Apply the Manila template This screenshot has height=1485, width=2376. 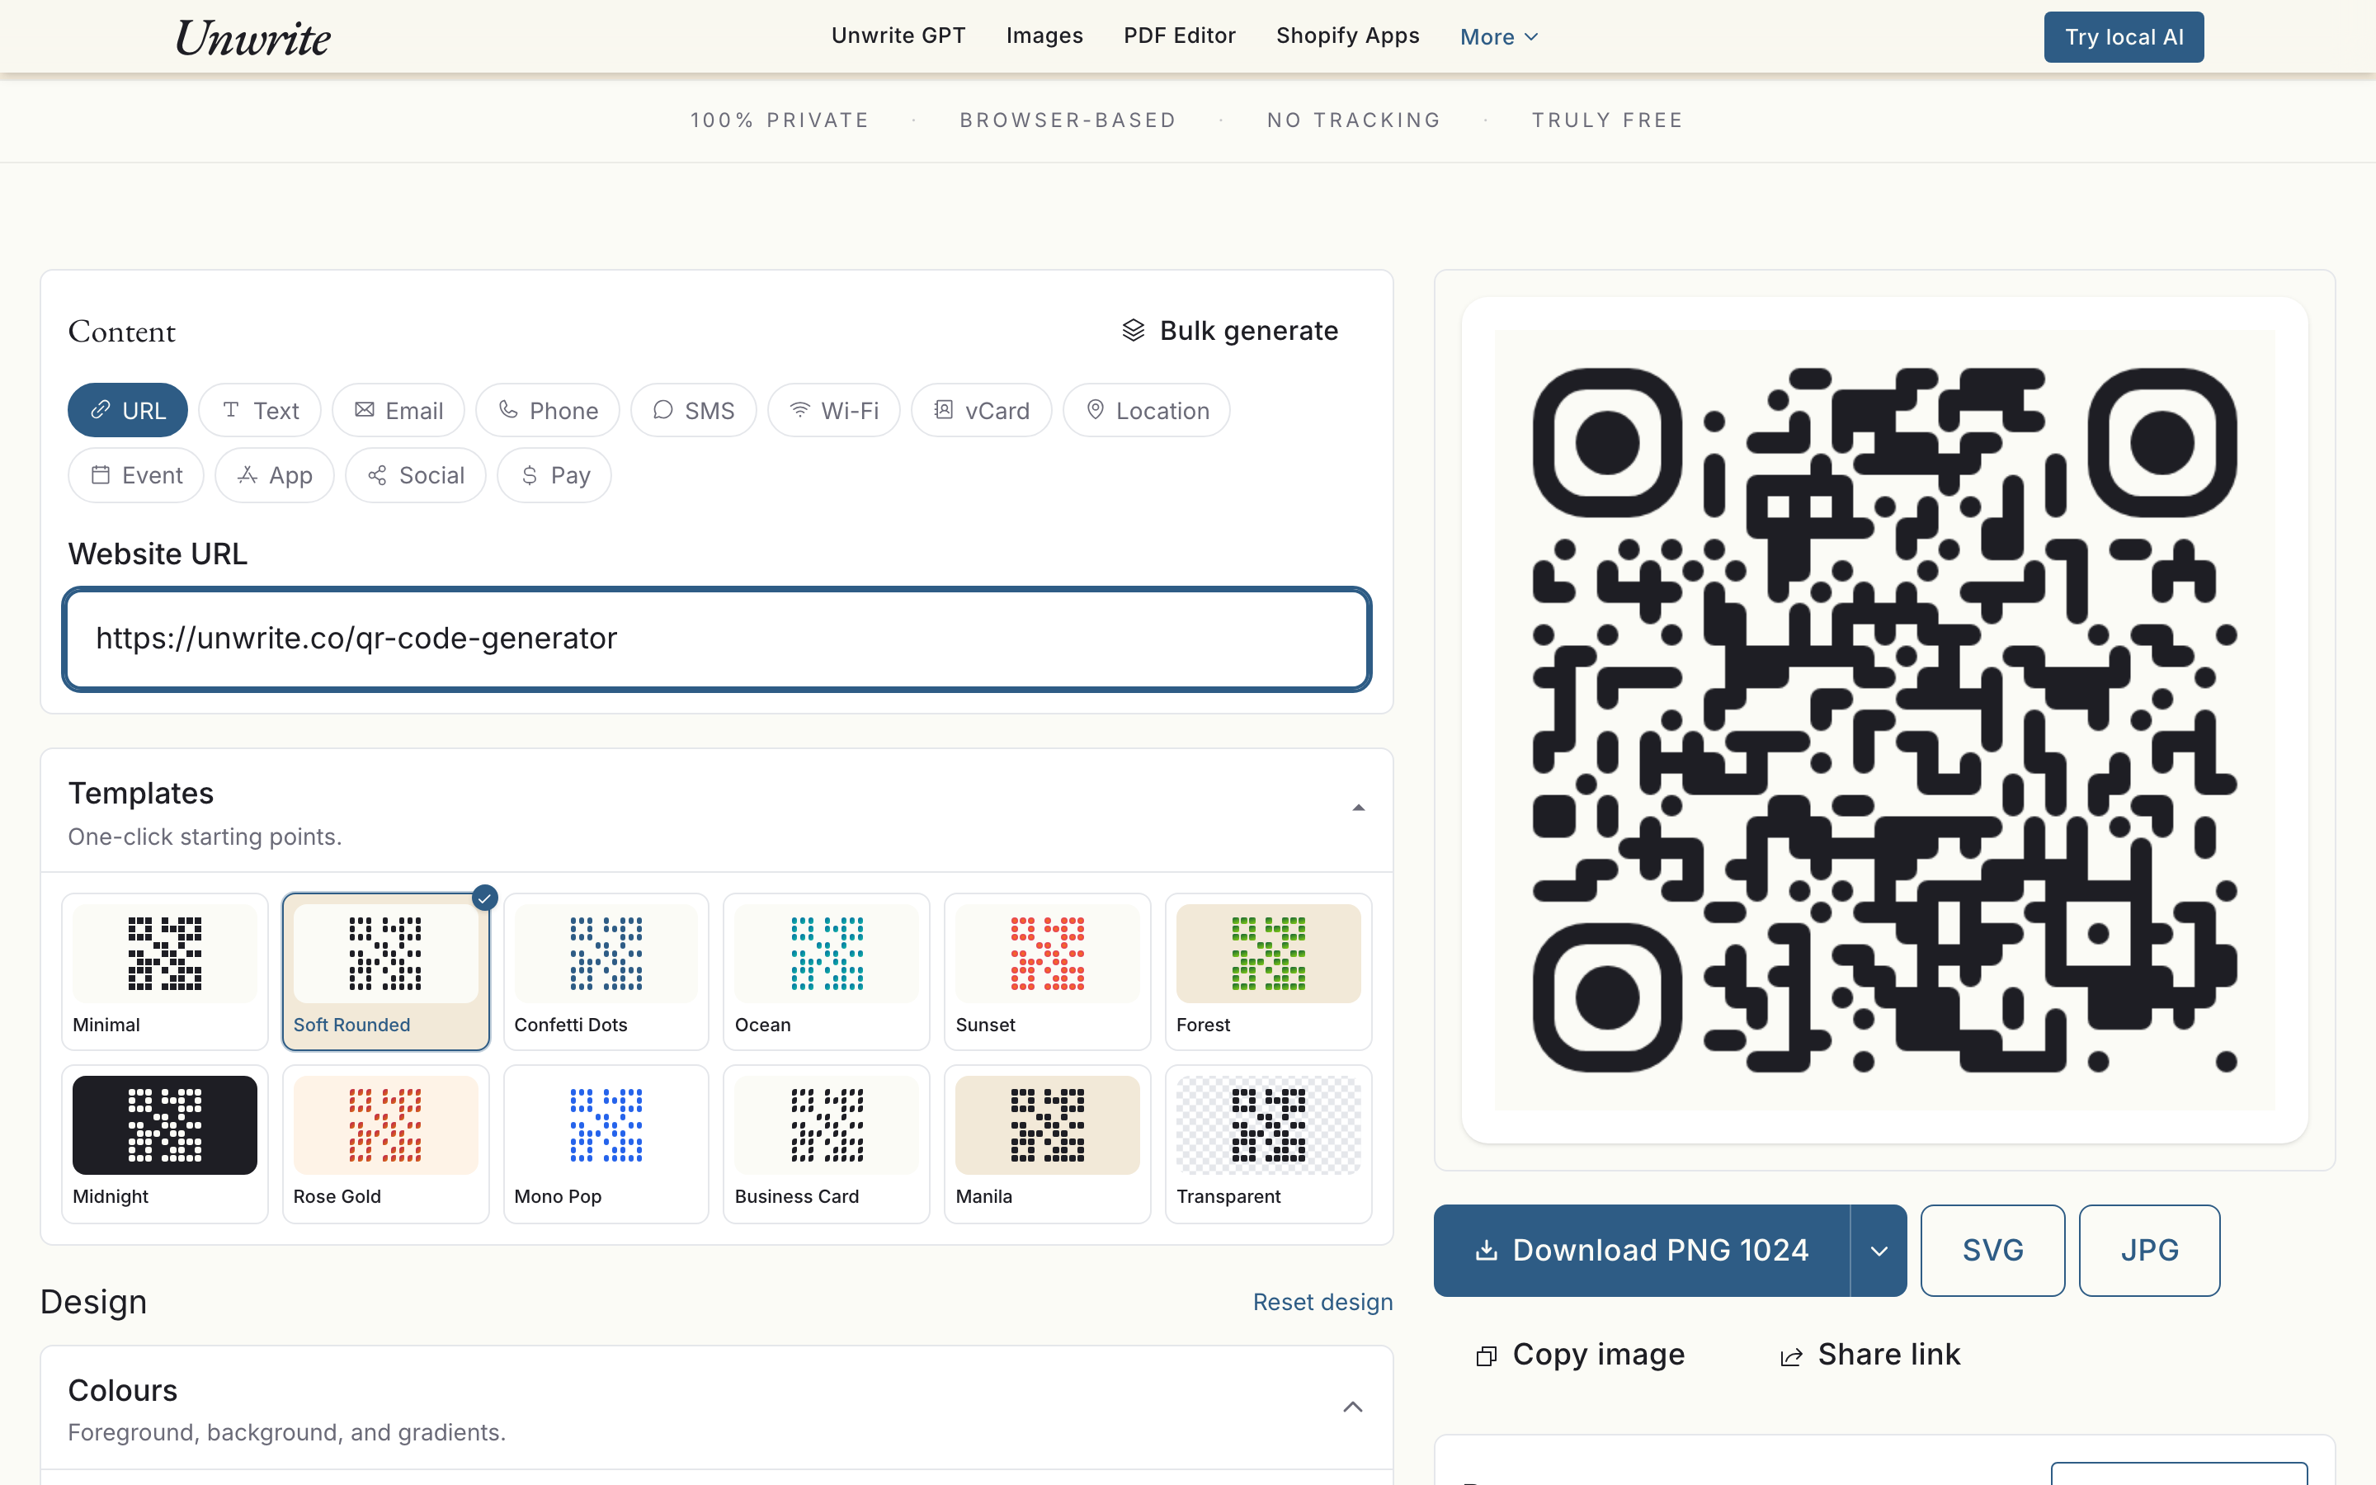pyautogui.click(x=1048, y=1143)
